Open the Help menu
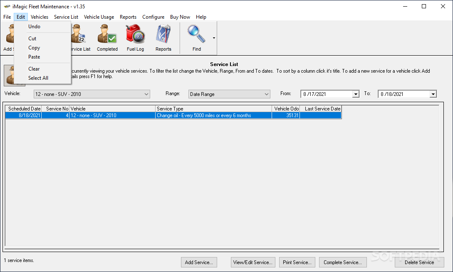 [201, 17]
